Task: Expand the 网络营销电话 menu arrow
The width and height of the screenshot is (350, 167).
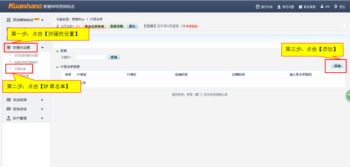Action: pyautogui.click(x=42, y=20)
